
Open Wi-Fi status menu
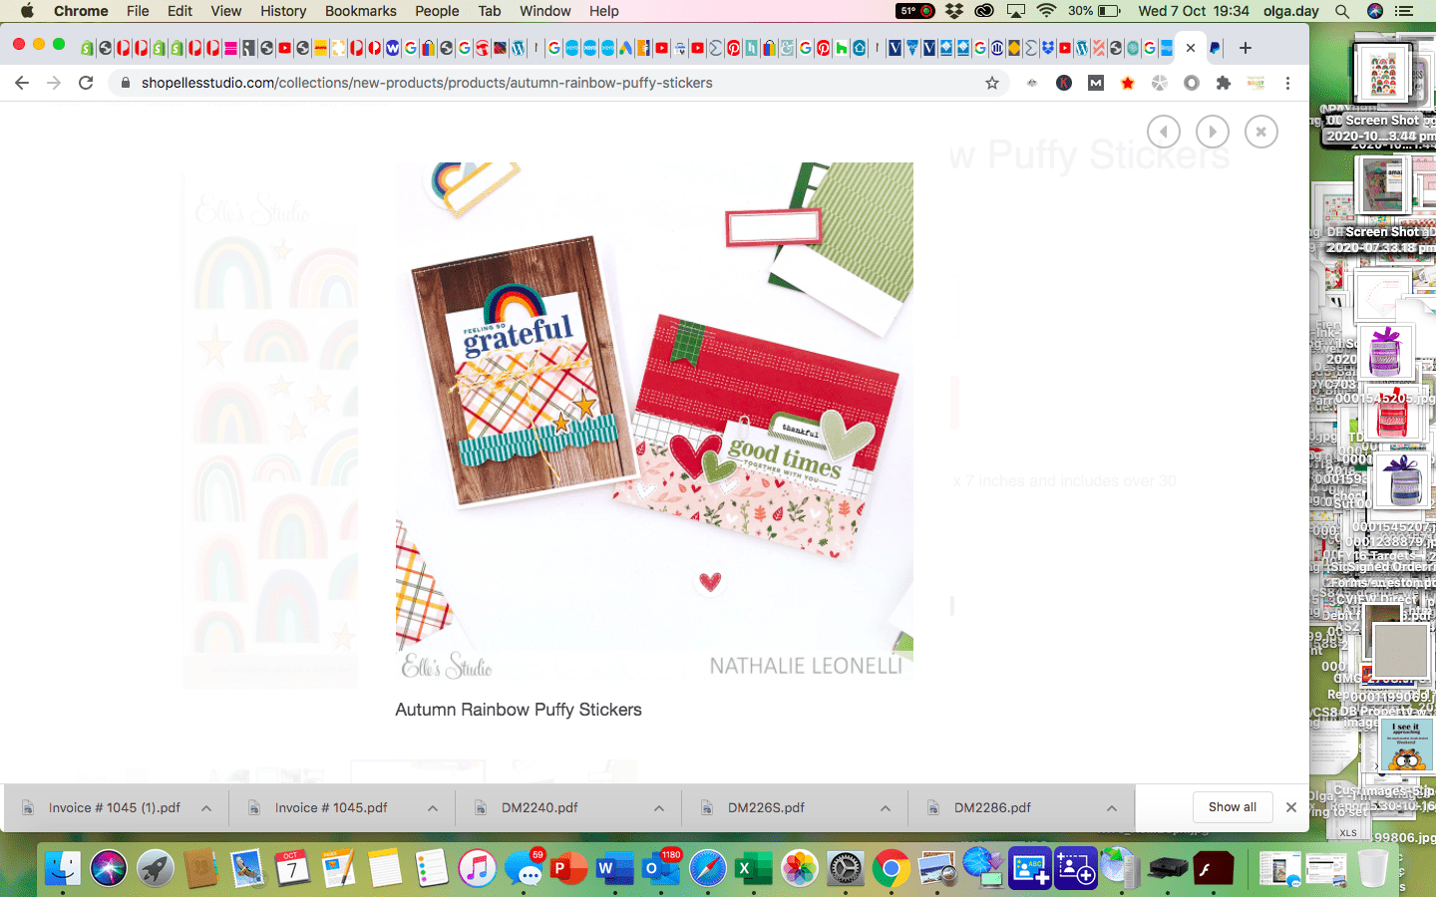(1046, 11)
